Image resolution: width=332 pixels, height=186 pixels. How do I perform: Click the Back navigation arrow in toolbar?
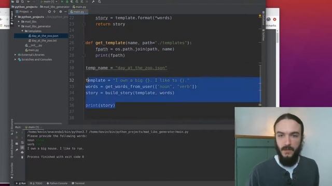[x=29, y=2]
